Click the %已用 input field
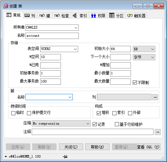Image resolution: width=167 pixels, height=162 pixels. tap(51, 65)
